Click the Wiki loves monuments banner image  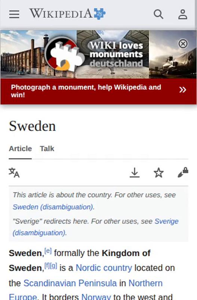tap(98, 54)
